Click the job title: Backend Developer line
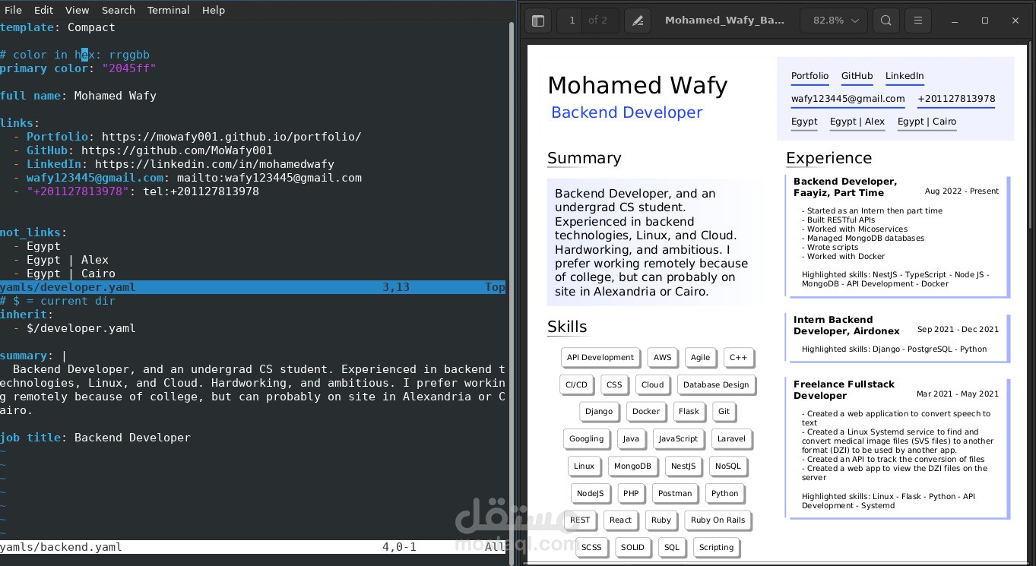This screenshot has width=1036, height=566. point(95,438)
